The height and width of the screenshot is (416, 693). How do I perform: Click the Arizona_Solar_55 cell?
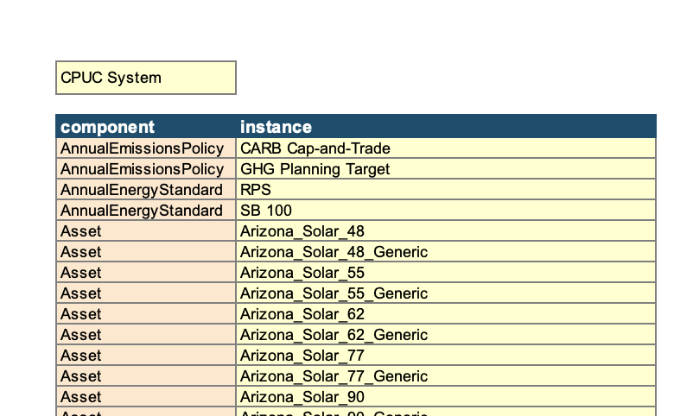pos(445,273)
